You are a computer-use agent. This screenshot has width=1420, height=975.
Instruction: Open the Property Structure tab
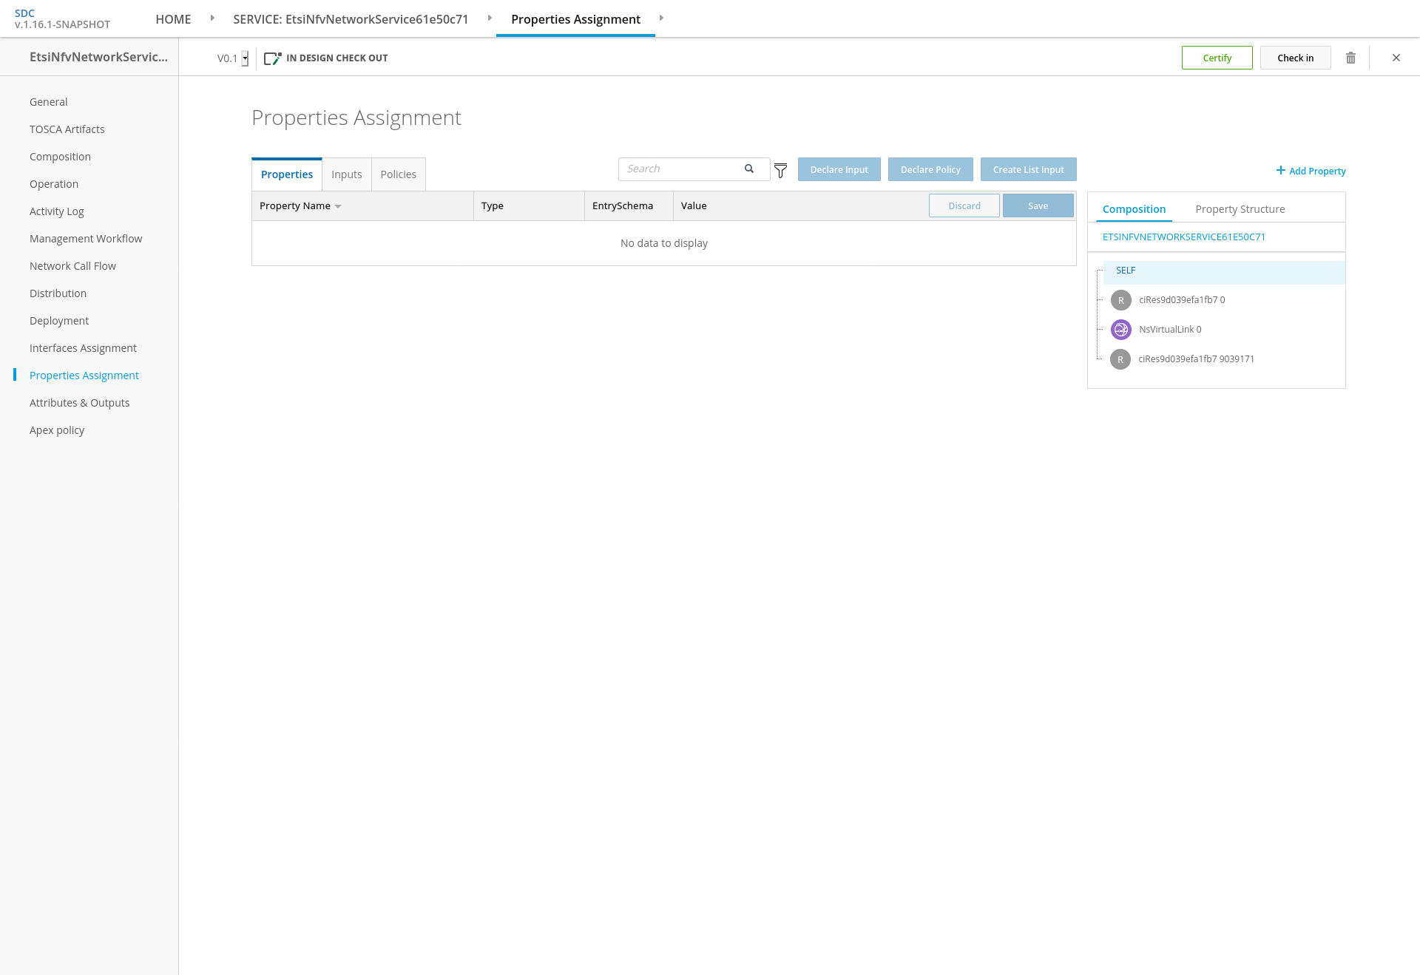coord(1240,209)
